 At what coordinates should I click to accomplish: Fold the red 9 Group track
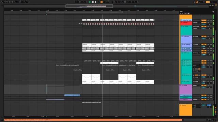(181, 22)
